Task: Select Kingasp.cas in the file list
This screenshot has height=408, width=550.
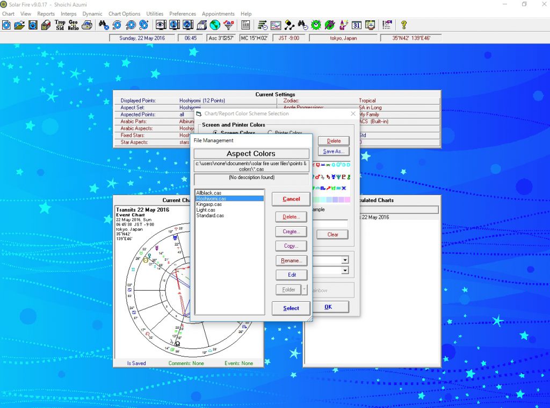Action: click(209, 204)
